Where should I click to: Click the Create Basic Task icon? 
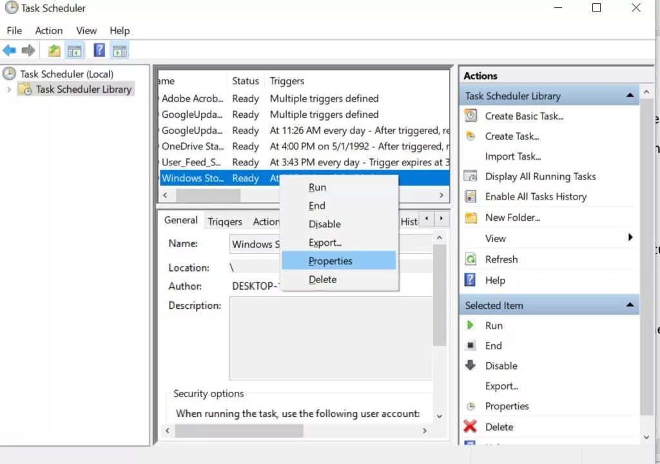click(471, 116)
